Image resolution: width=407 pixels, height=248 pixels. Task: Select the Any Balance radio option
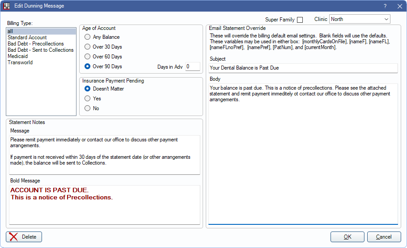click(88, 37)
